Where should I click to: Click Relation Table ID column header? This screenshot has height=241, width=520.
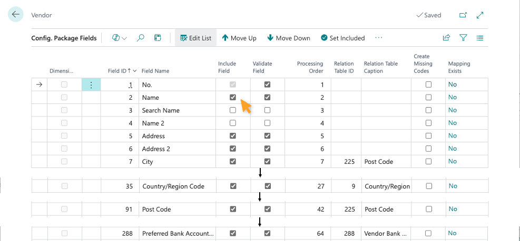(x=344, y=67)
